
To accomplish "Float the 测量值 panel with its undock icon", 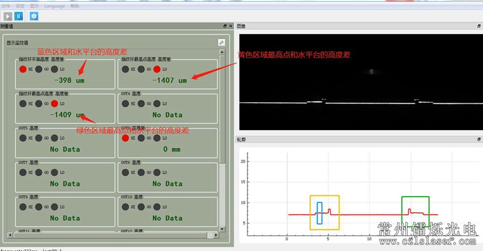I will [x=225, y=27].
